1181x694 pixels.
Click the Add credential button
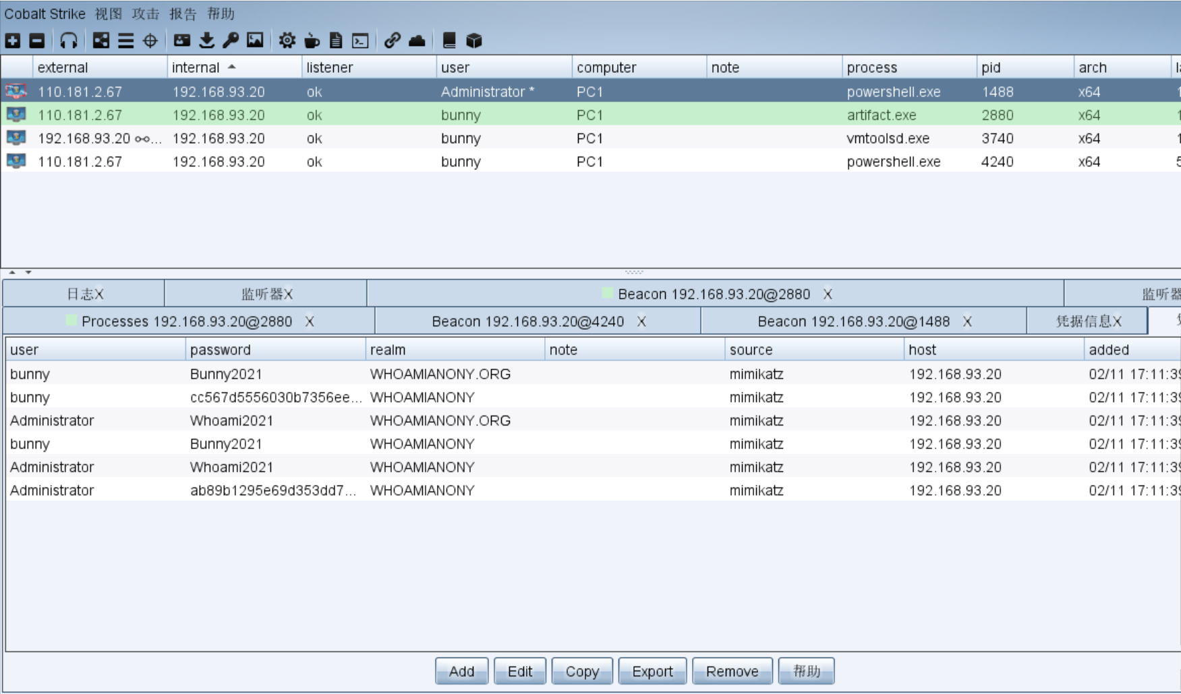click(x=461, y=671)
